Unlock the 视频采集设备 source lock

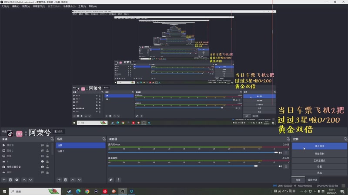pos(47,167)
